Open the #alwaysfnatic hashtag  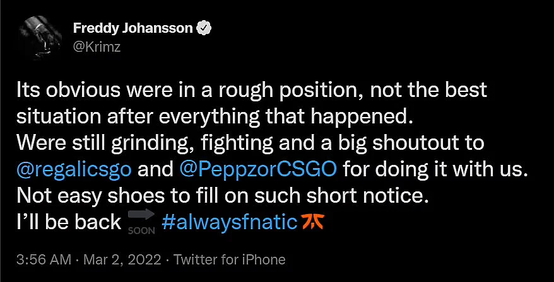(x=229, y=222)
